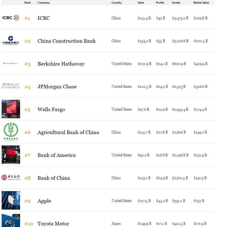This screenshot has height=227, width=225.
Task: Open the Wells Fargo sign thumbnail
Action: (11, 109)
